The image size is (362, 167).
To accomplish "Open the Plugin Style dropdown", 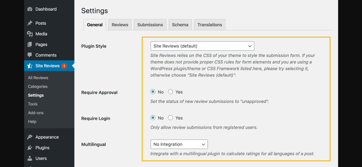I will coord(202,46).
